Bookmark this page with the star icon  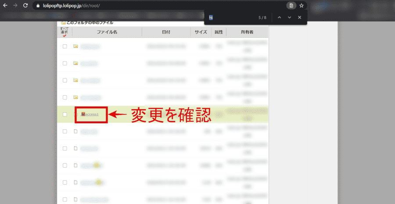pos(302,6)
